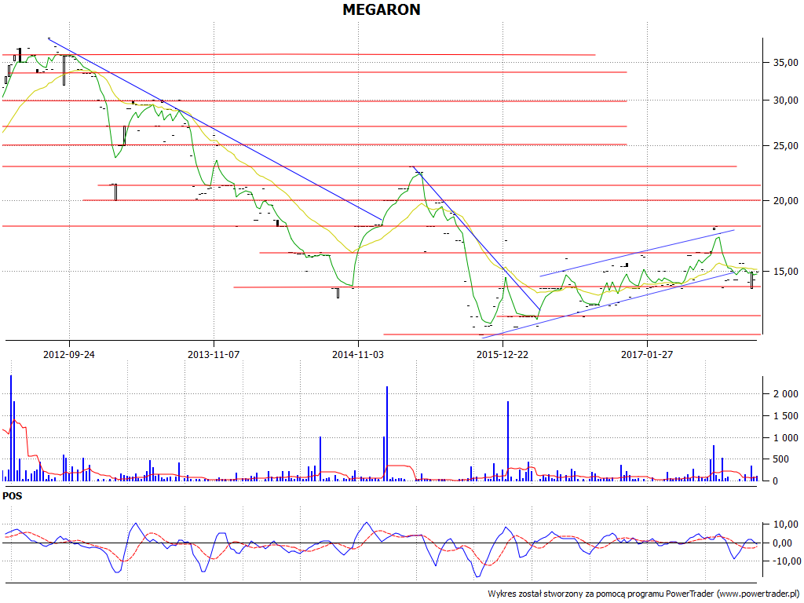
Task: Click the MEGARON chart title
Action: click(382, 9)
